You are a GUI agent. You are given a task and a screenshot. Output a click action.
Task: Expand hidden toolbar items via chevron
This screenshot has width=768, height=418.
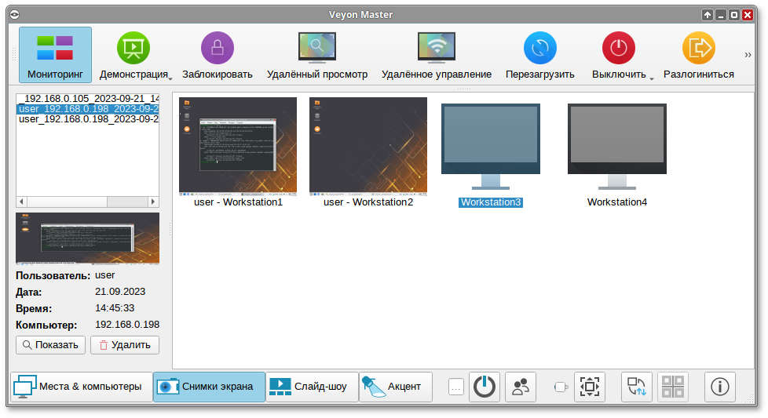(748, 55)
